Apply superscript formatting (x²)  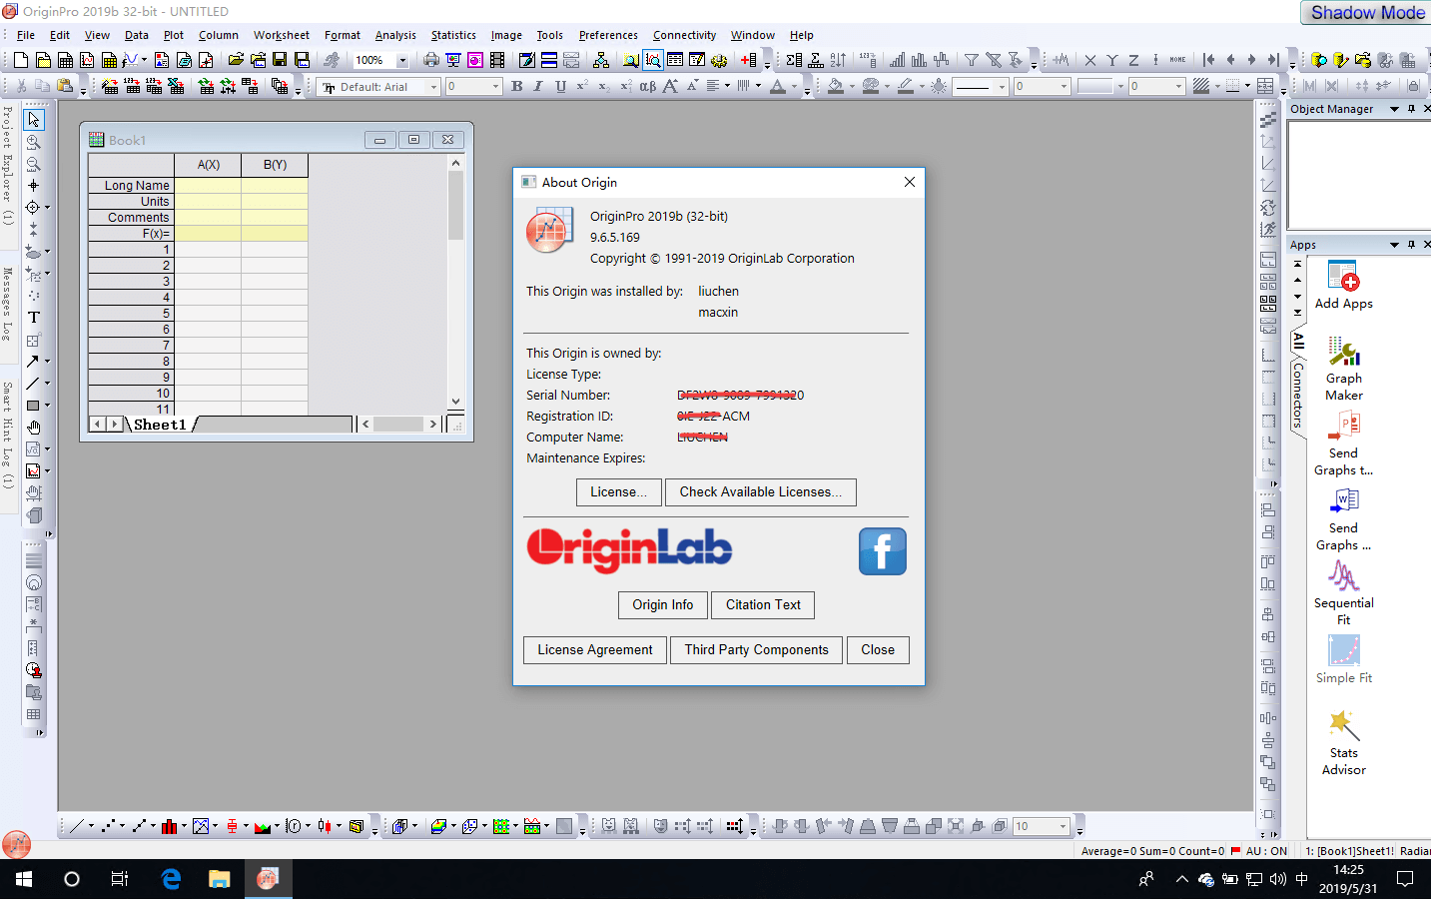point(582,87)
